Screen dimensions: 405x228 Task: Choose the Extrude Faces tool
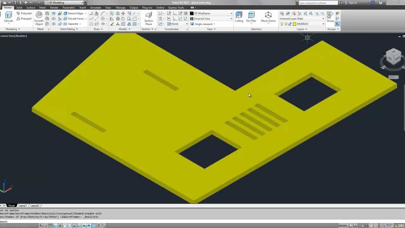[75, 19]
